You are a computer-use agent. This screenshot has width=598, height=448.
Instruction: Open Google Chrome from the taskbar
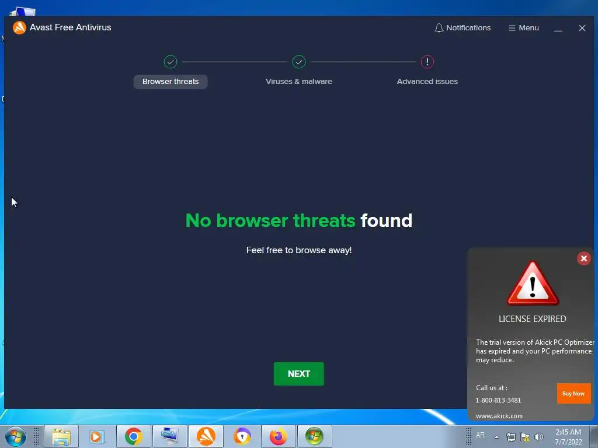[134, 436]
